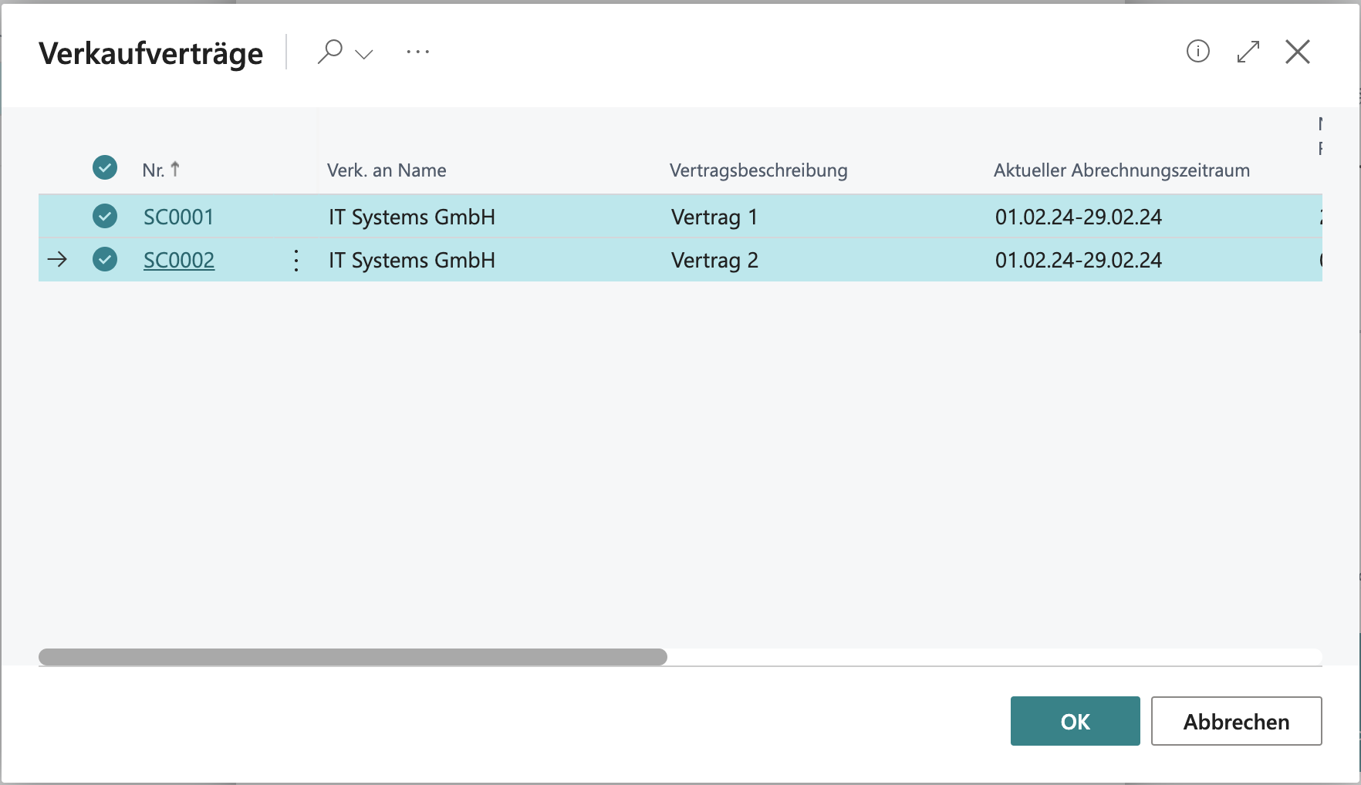Screen dimensions: 1361x785
Task: Click the Aktueller Abrechnungszeitraum column header
Action: pos(1121,170)
